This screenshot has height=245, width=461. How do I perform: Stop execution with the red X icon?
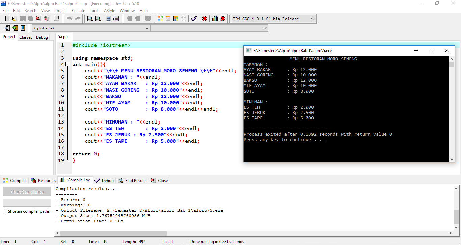coord(204,19)
